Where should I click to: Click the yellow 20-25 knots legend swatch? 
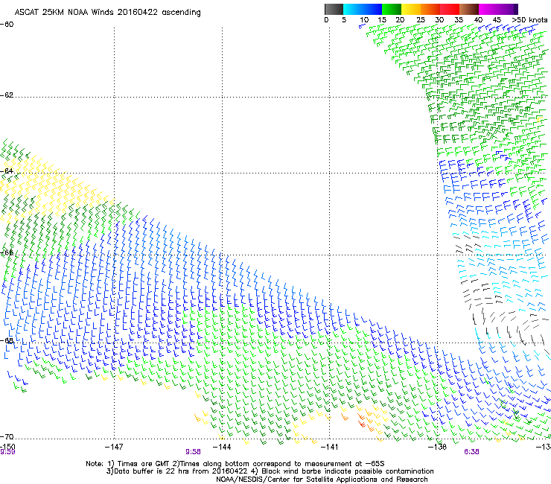(x=411, y=9)
